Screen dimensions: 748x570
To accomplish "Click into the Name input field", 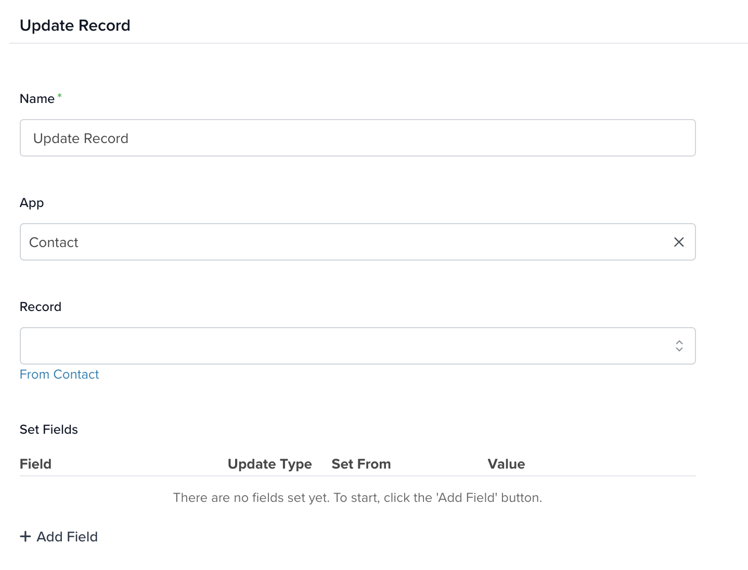I will (x=358, y=138).
